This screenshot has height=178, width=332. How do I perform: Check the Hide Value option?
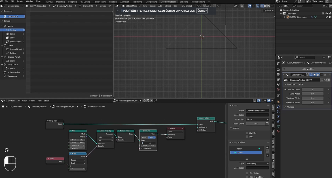(247, 173)
